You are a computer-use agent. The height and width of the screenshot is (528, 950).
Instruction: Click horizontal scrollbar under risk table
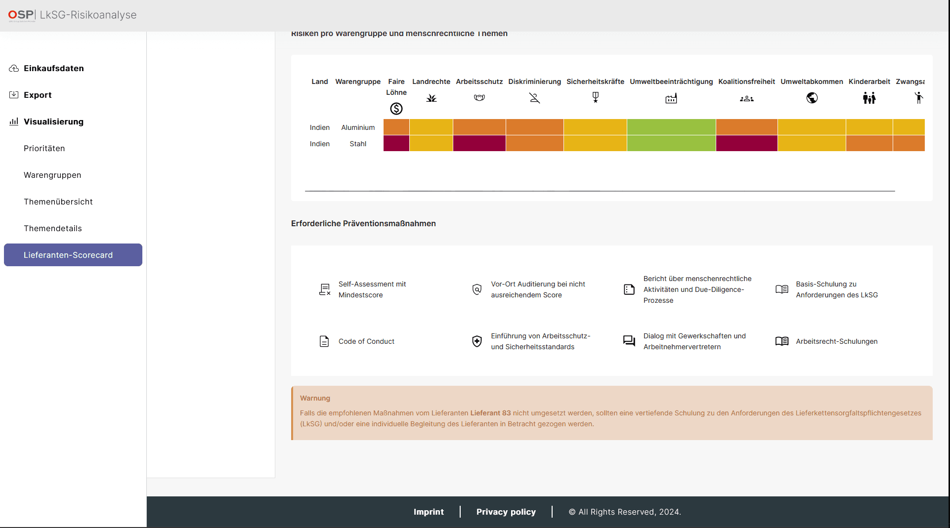coord(600,191)
